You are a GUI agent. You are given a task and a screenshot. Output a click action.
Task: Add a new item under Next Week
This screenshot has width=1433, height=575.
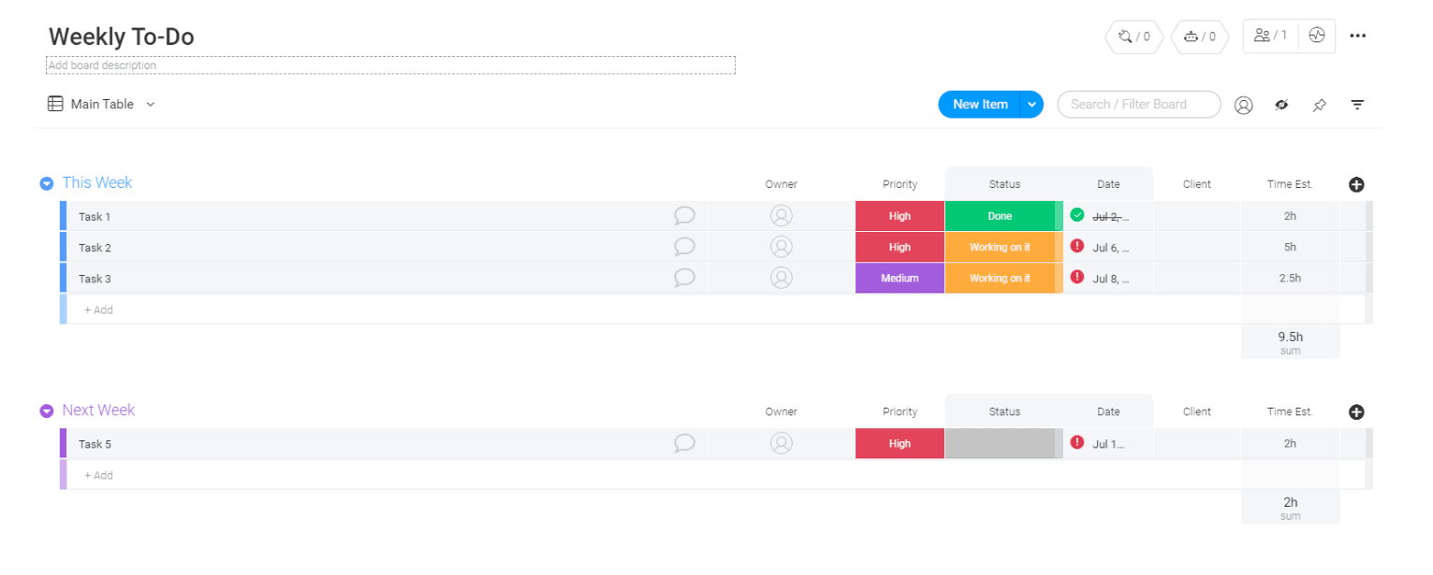98,475
